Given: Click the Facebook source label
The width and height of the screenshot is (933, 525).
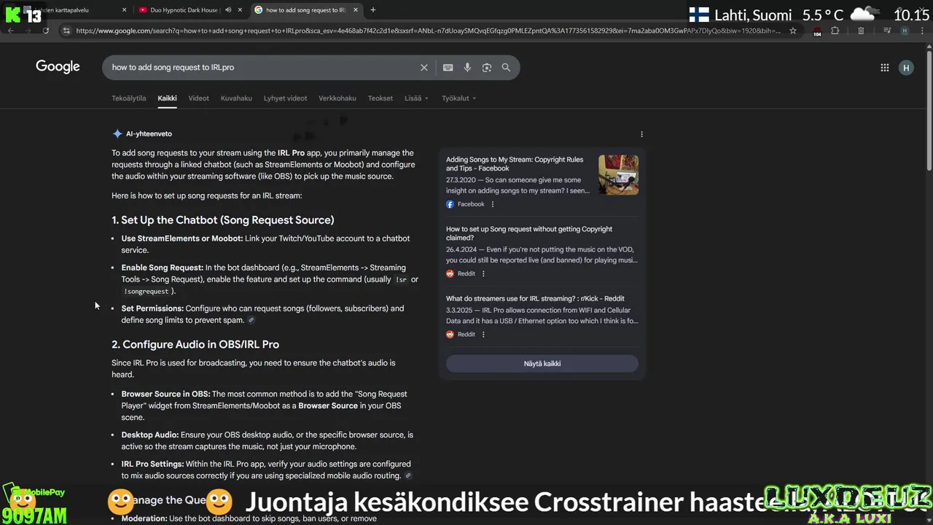Looking at the screenshot, I should (471, 204).
